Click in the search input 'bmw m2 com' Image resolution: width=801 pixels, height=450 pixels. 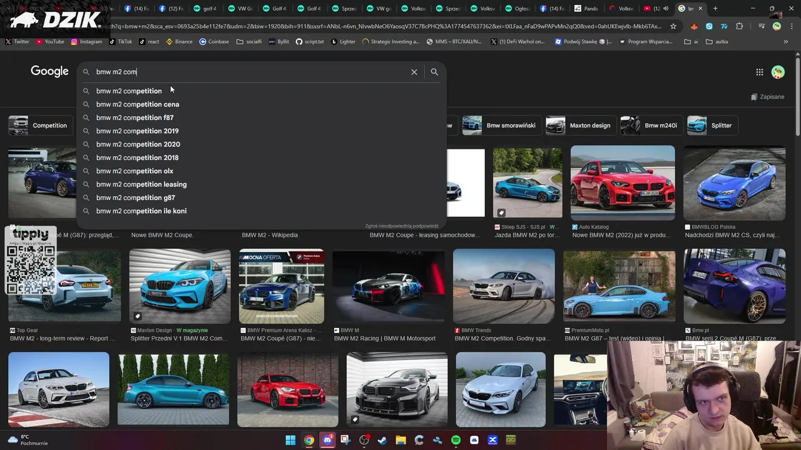click(x=250, y=72)
